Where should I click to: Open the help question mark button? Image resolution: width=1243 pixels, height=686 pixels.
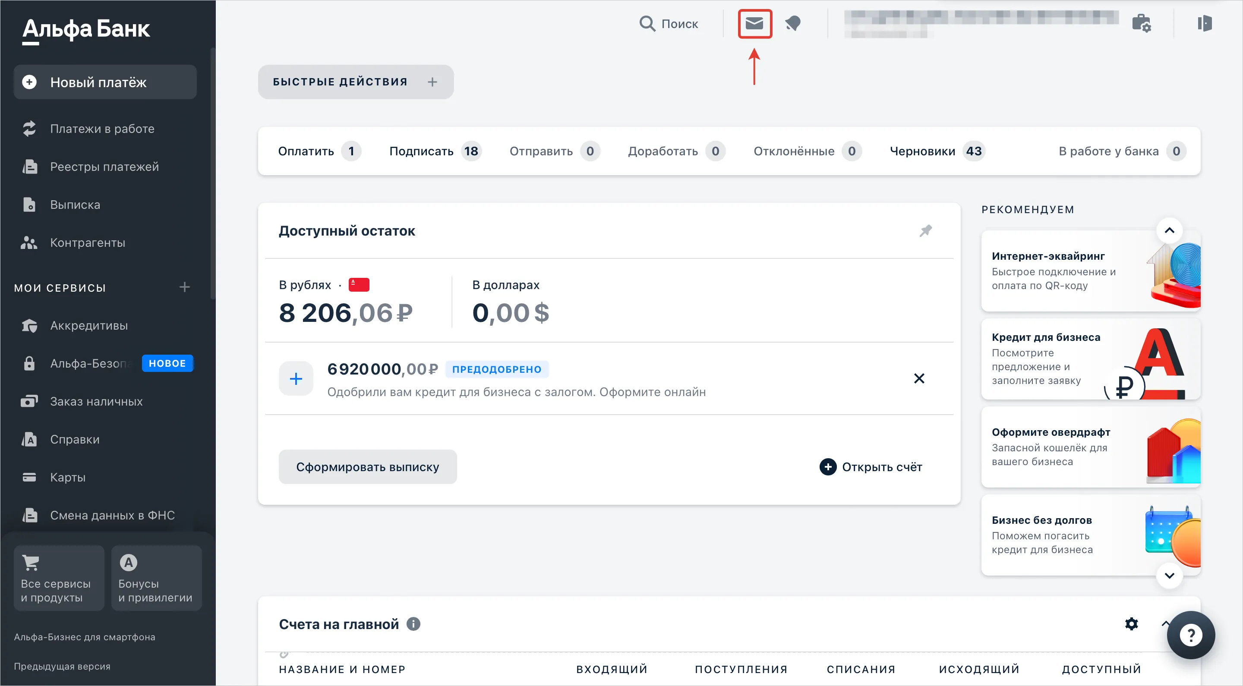1191,636
